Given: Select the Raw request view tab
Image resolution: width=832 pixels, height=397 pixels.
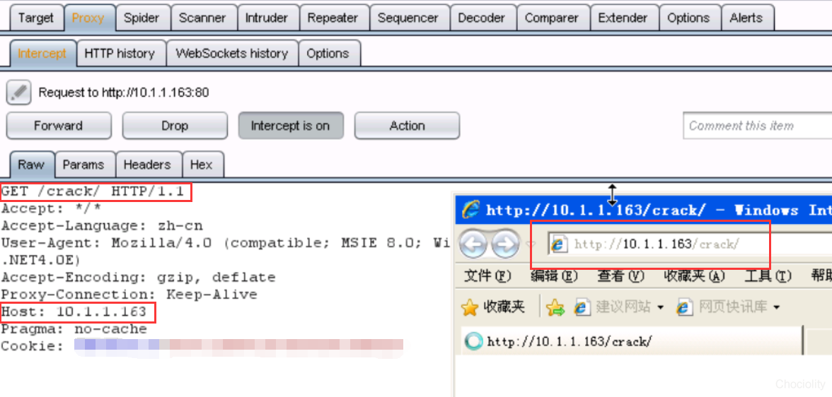Looking at the screenshot, I should point(31,165).
